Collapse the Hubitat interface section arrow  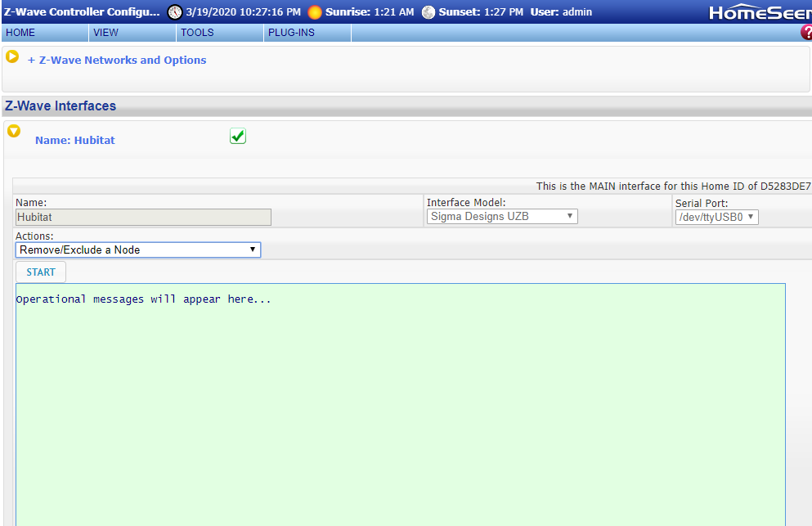(x=14, y=131)
